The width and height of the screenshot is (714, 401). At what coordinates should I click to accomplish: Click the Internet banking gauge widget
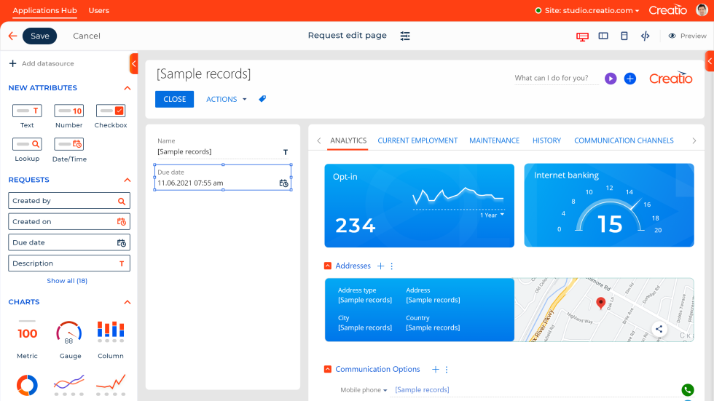[608, 205]
